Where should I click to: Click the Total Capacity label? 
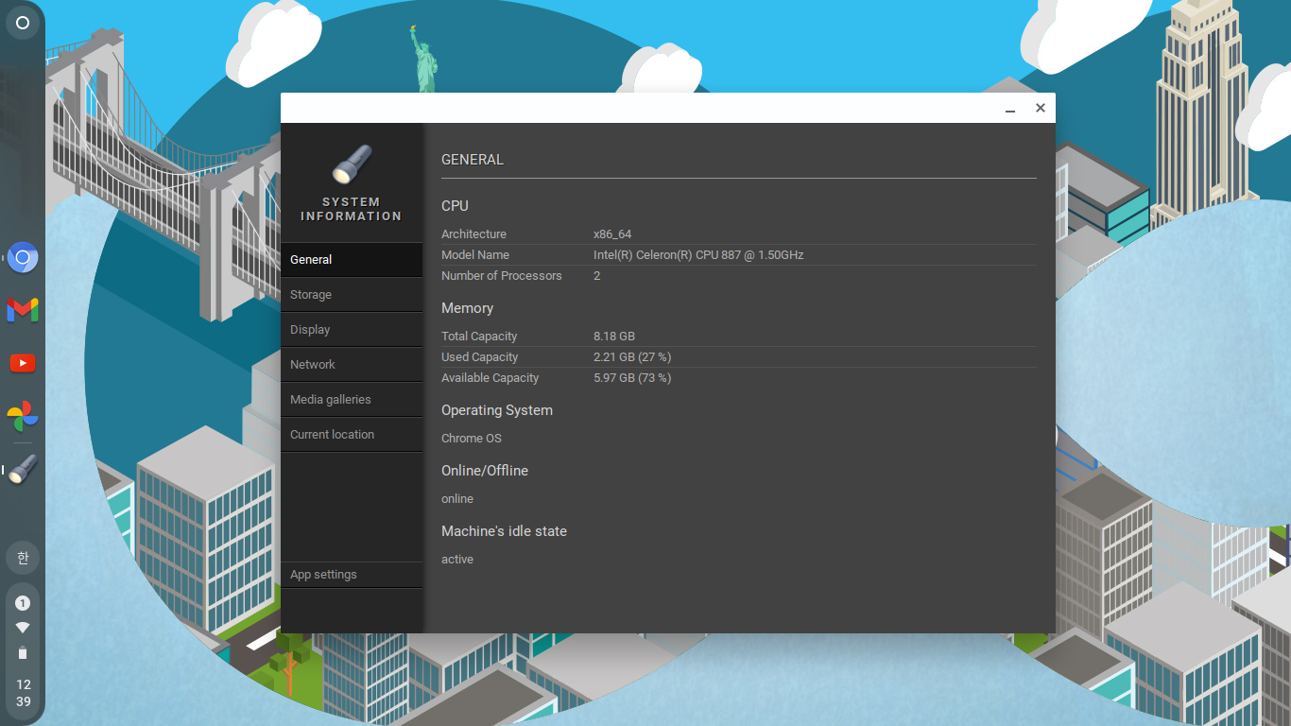(x=479, y=337)
